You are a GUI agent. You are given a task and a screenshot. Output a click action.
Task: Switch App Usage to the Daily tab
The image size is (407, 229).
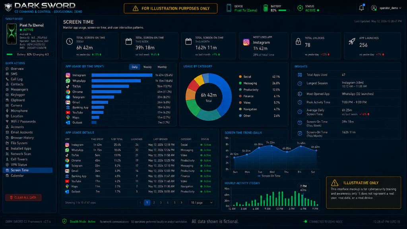point(134,67)
